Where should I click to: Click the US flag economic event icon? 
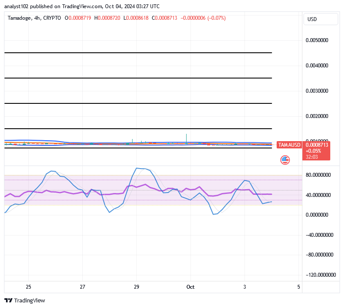284,160
